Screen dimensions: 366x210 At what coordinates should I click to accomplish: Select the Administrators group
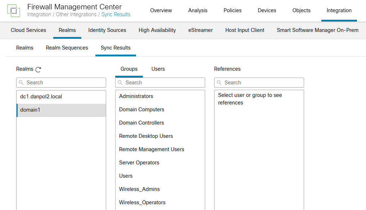point(160,97)
